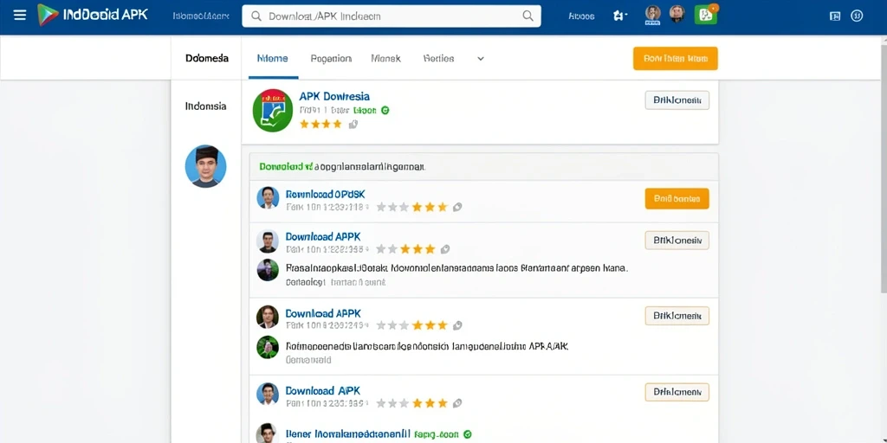Click the green check badge in the bottom cut-off row
Image resolution: width=887 pixels, height=443 pixels.
(467, 434)
